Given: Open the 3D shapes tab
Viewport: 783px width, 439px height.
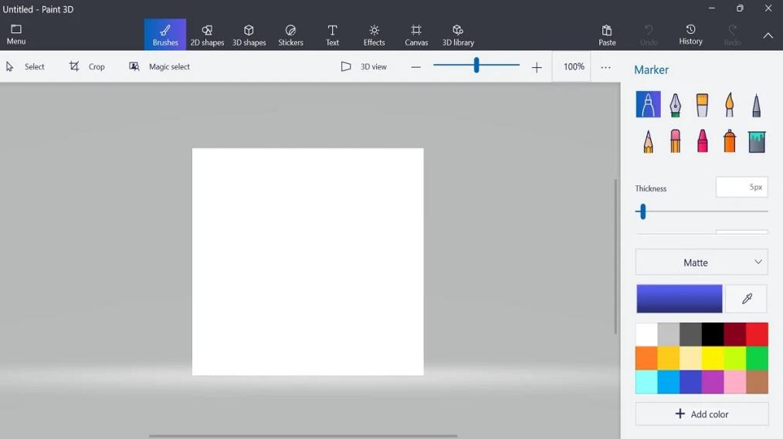Looking at the screenshot, I should 249,35.
